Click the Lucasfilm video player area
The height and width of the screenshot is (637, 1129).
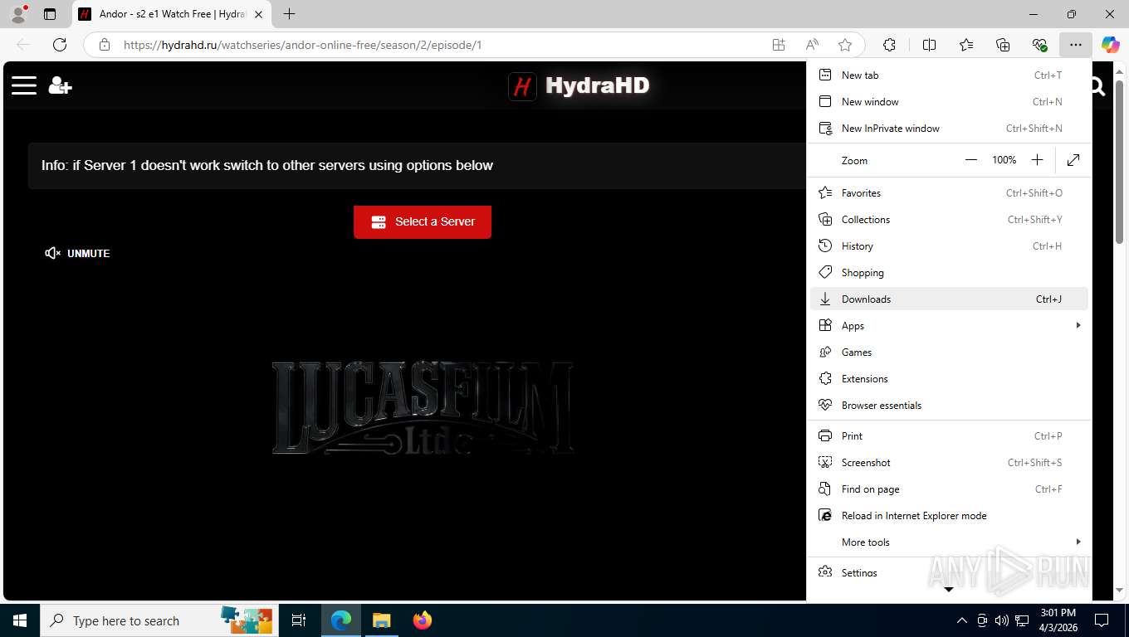[423, 408]
